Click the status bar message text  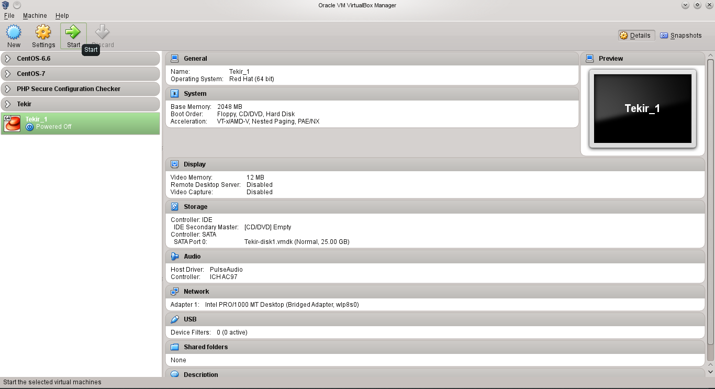click(x=52, y=382)
